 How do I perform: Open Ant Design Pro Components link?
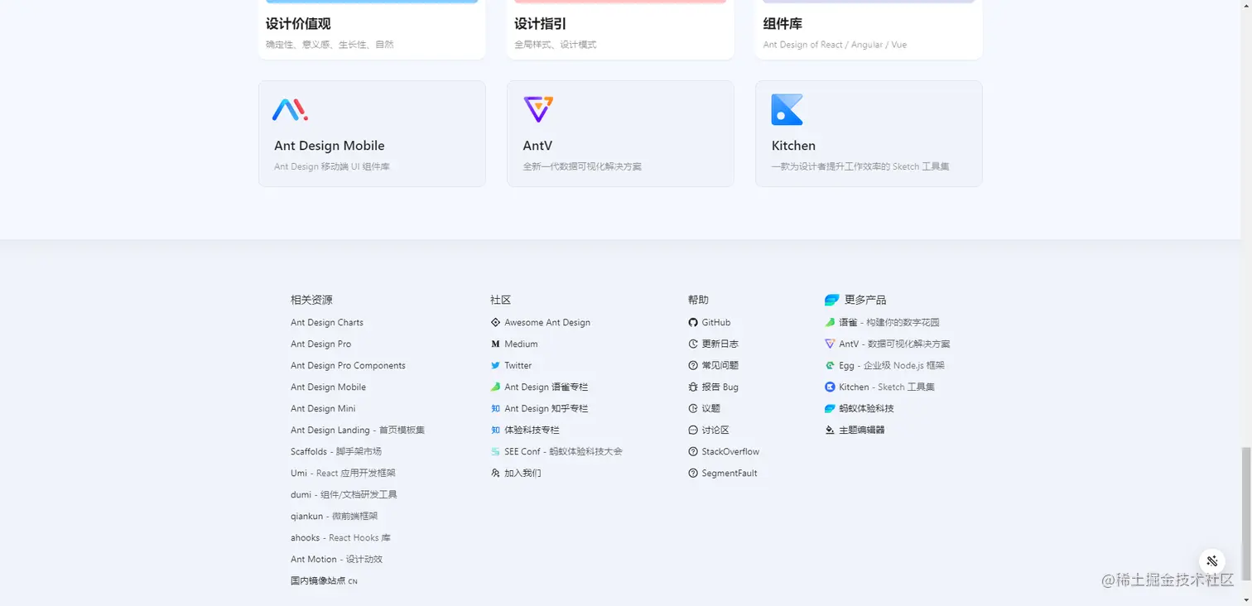pos(348,365)
